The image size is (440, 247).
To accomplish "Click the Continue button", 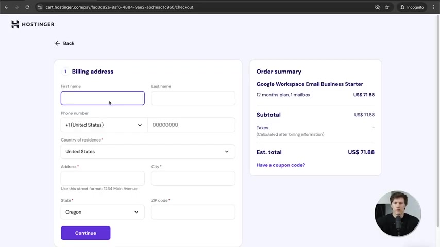I will (x=86, y=233).
